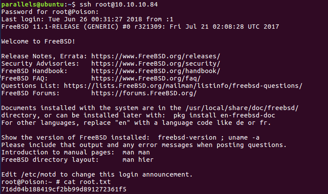Click the FreeBSD handbook URL
The width and height of the screenshot is (328, 194).
156,71
